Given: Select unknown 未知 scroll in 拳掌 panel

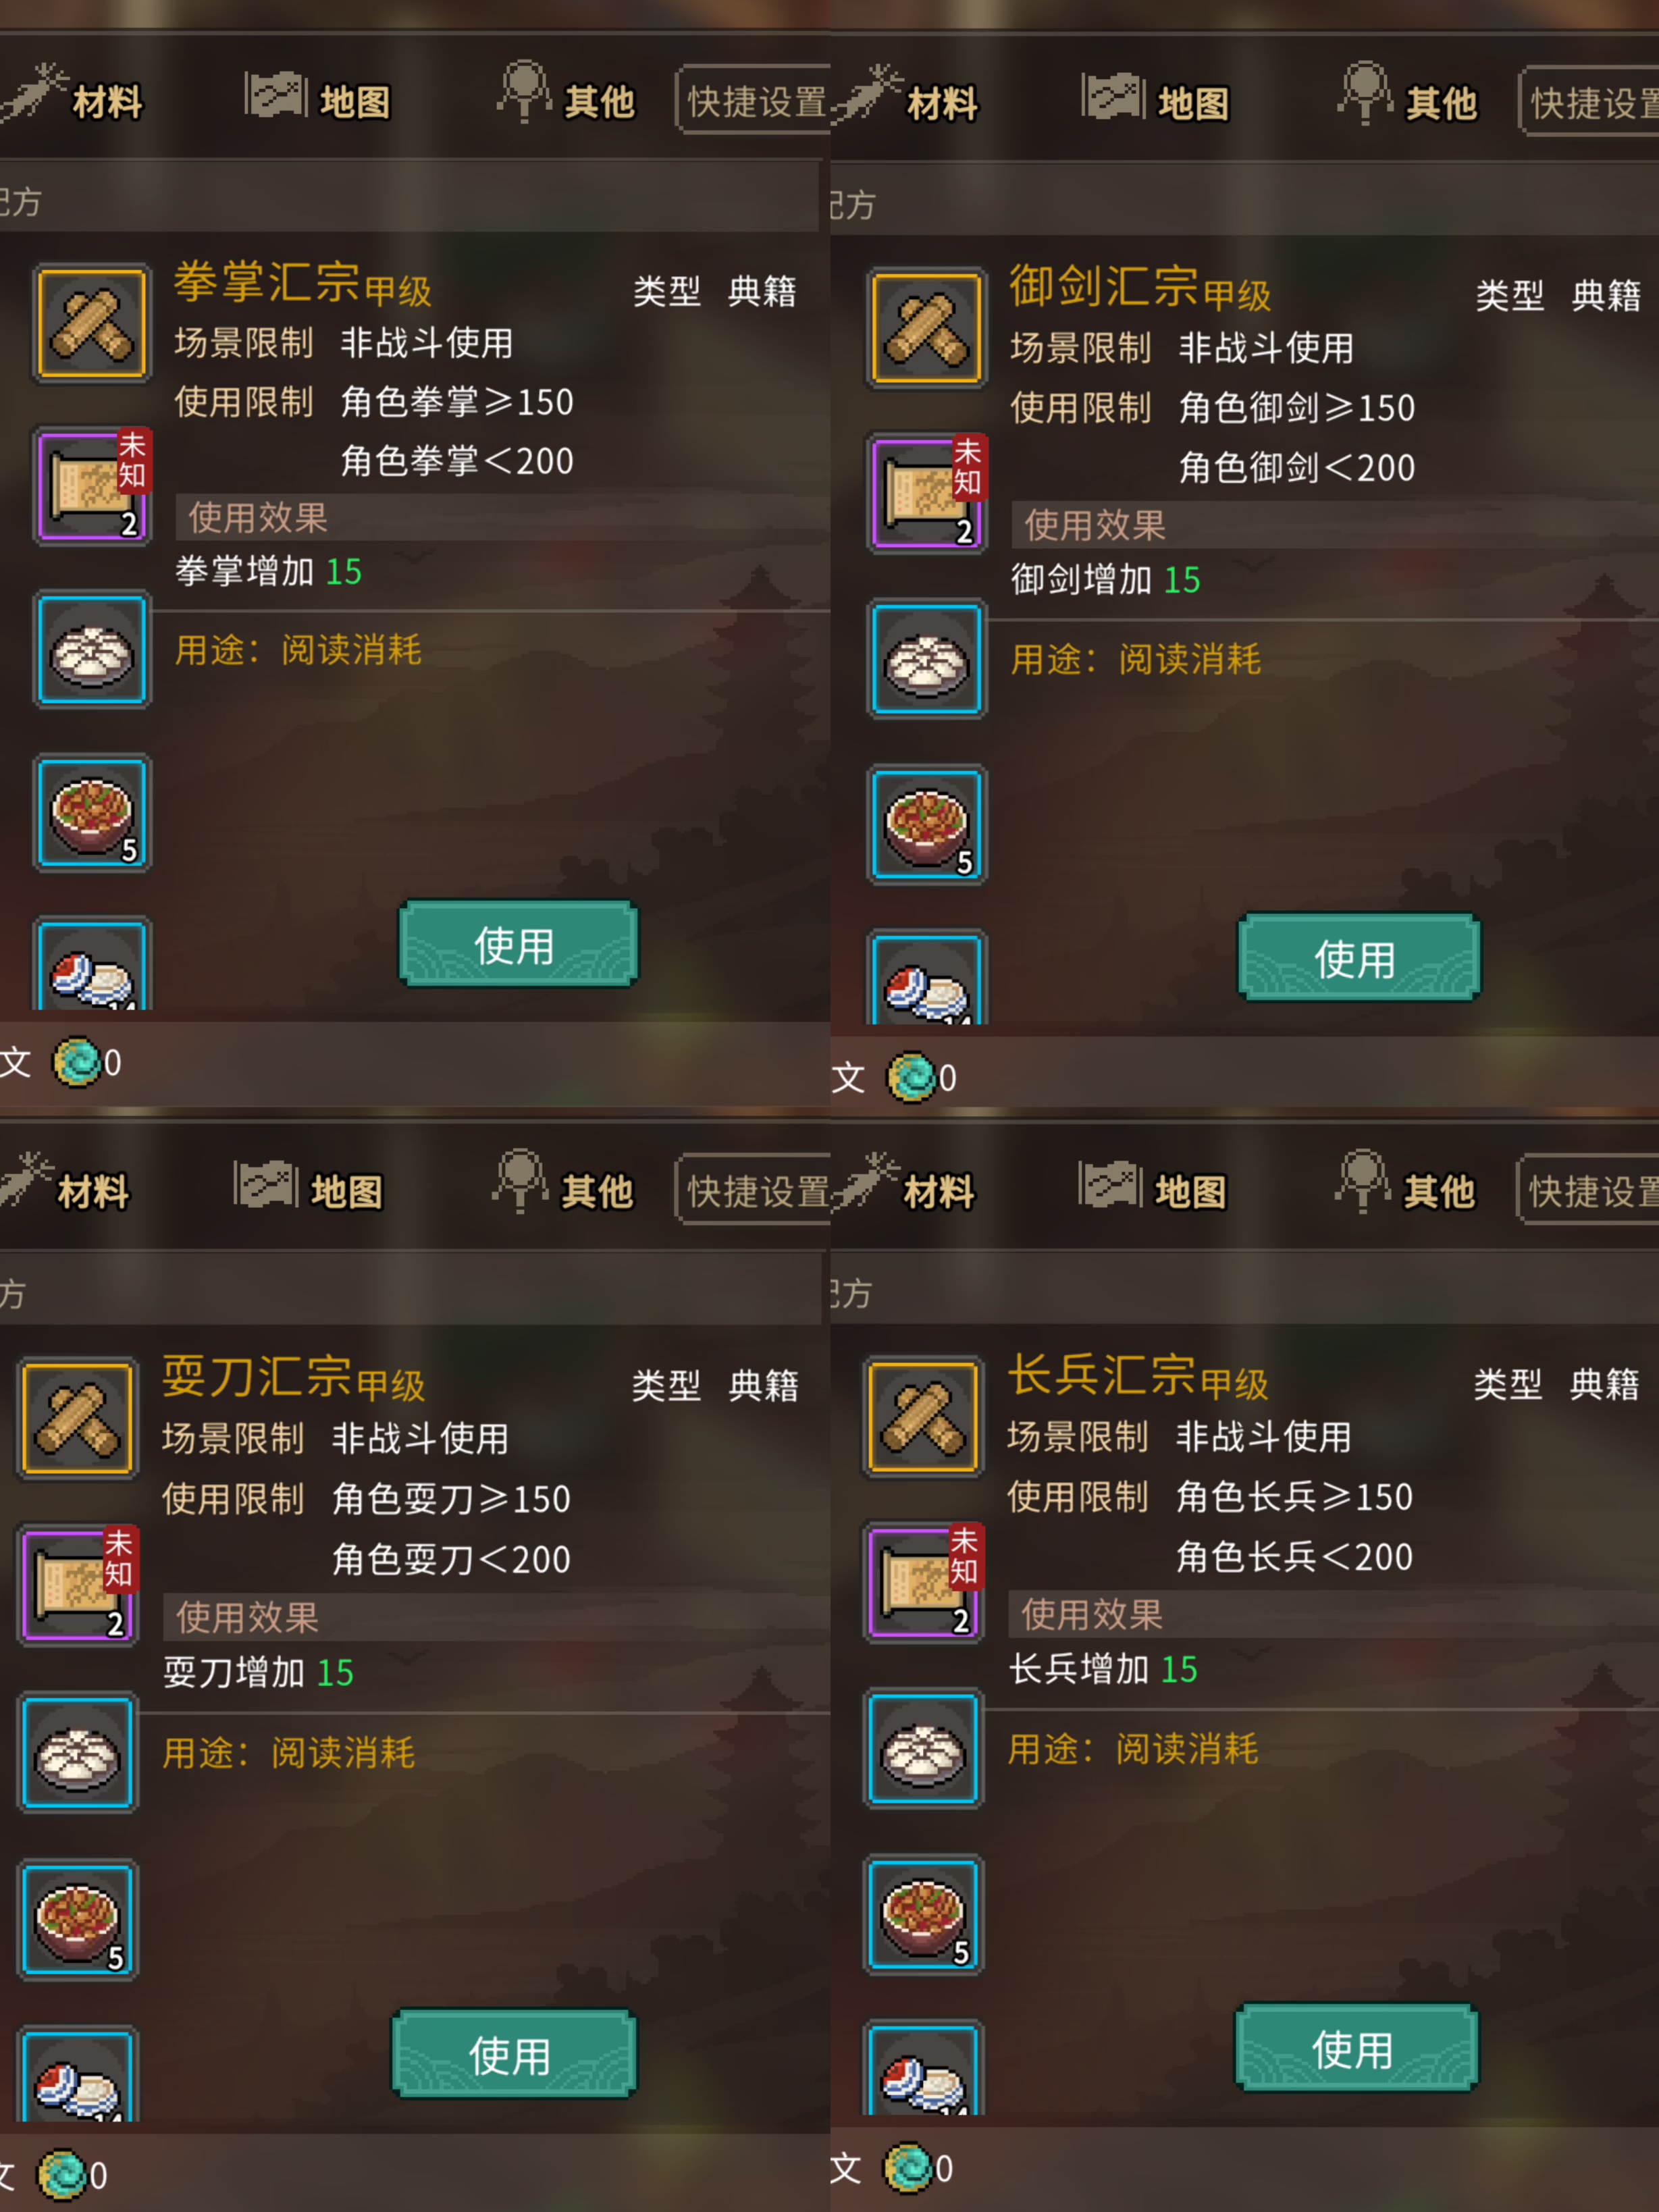Looking at the screenshot, I should [92, 486].
